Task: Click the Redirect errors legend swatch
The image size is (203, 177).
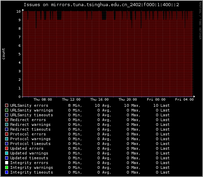Action: click(x=6, y=120)
